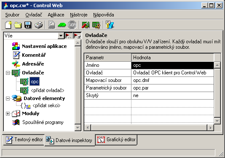Image resolution: width=225 pixels, height=158 pixels.
Task: Open the Nástroje menu
Action: (x=79, y=15)
